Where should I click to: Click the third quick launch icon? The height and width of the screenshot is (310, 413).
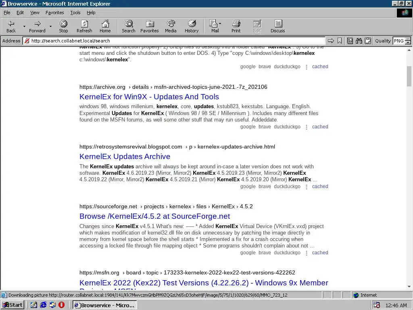[52, 305]
